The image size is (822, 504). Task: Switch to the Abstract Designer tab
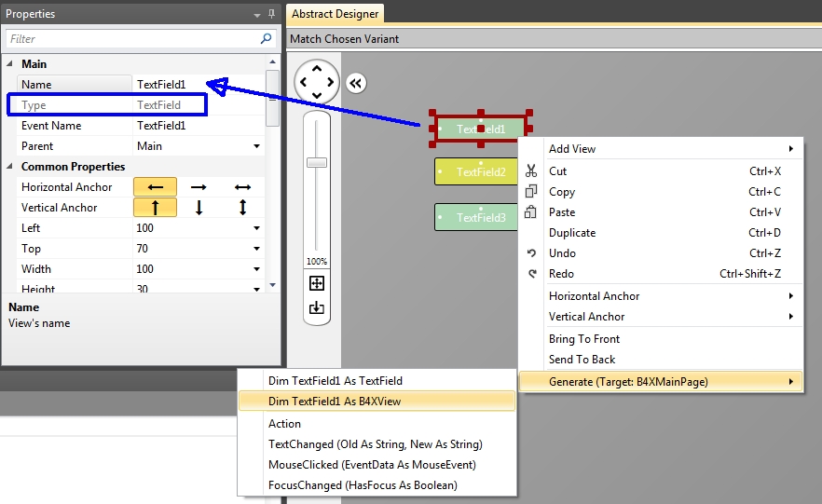click(335, 14)
